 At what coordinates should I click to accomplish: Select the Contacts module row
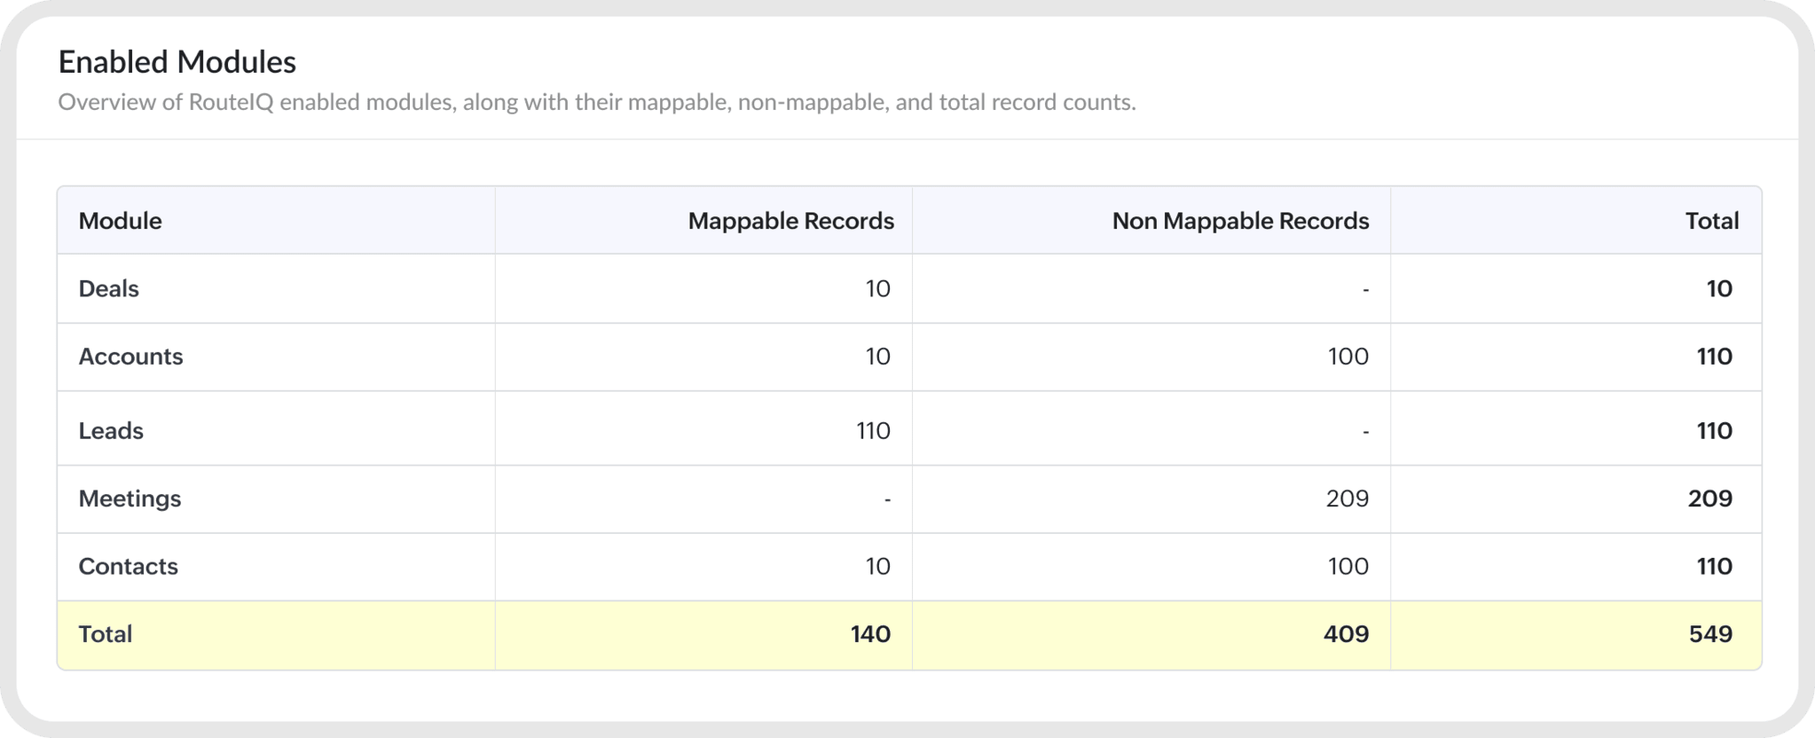(x=909, y=566)
